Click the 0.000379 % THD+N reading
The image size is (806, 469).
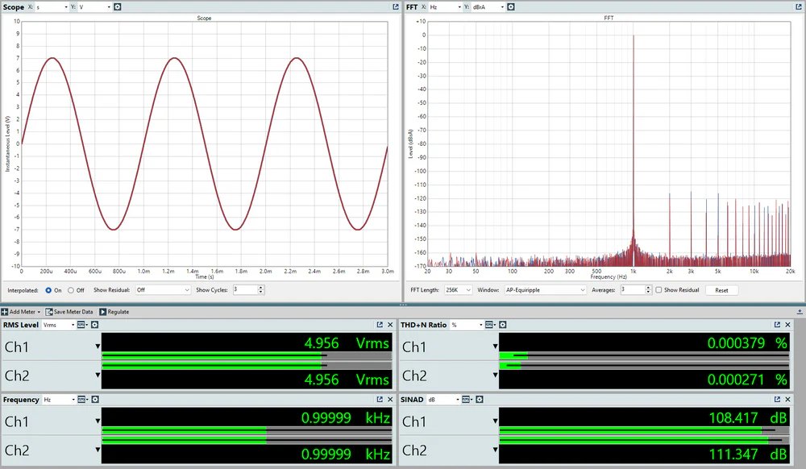pyautogui.click(x=747, y=343)
